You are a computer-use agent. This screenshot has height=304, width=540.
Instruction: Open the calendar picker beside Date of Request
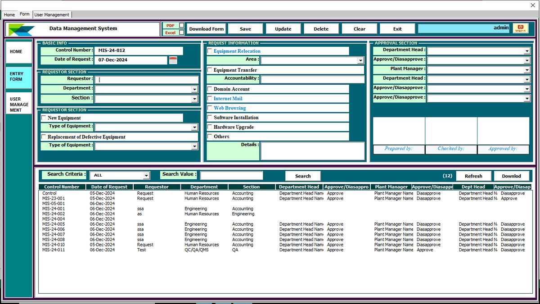pos(173,60)
